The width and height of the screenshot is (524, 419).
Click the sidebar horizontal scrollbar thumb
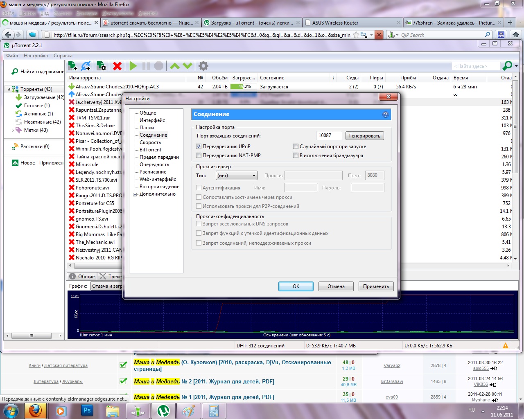coord(32,336)
